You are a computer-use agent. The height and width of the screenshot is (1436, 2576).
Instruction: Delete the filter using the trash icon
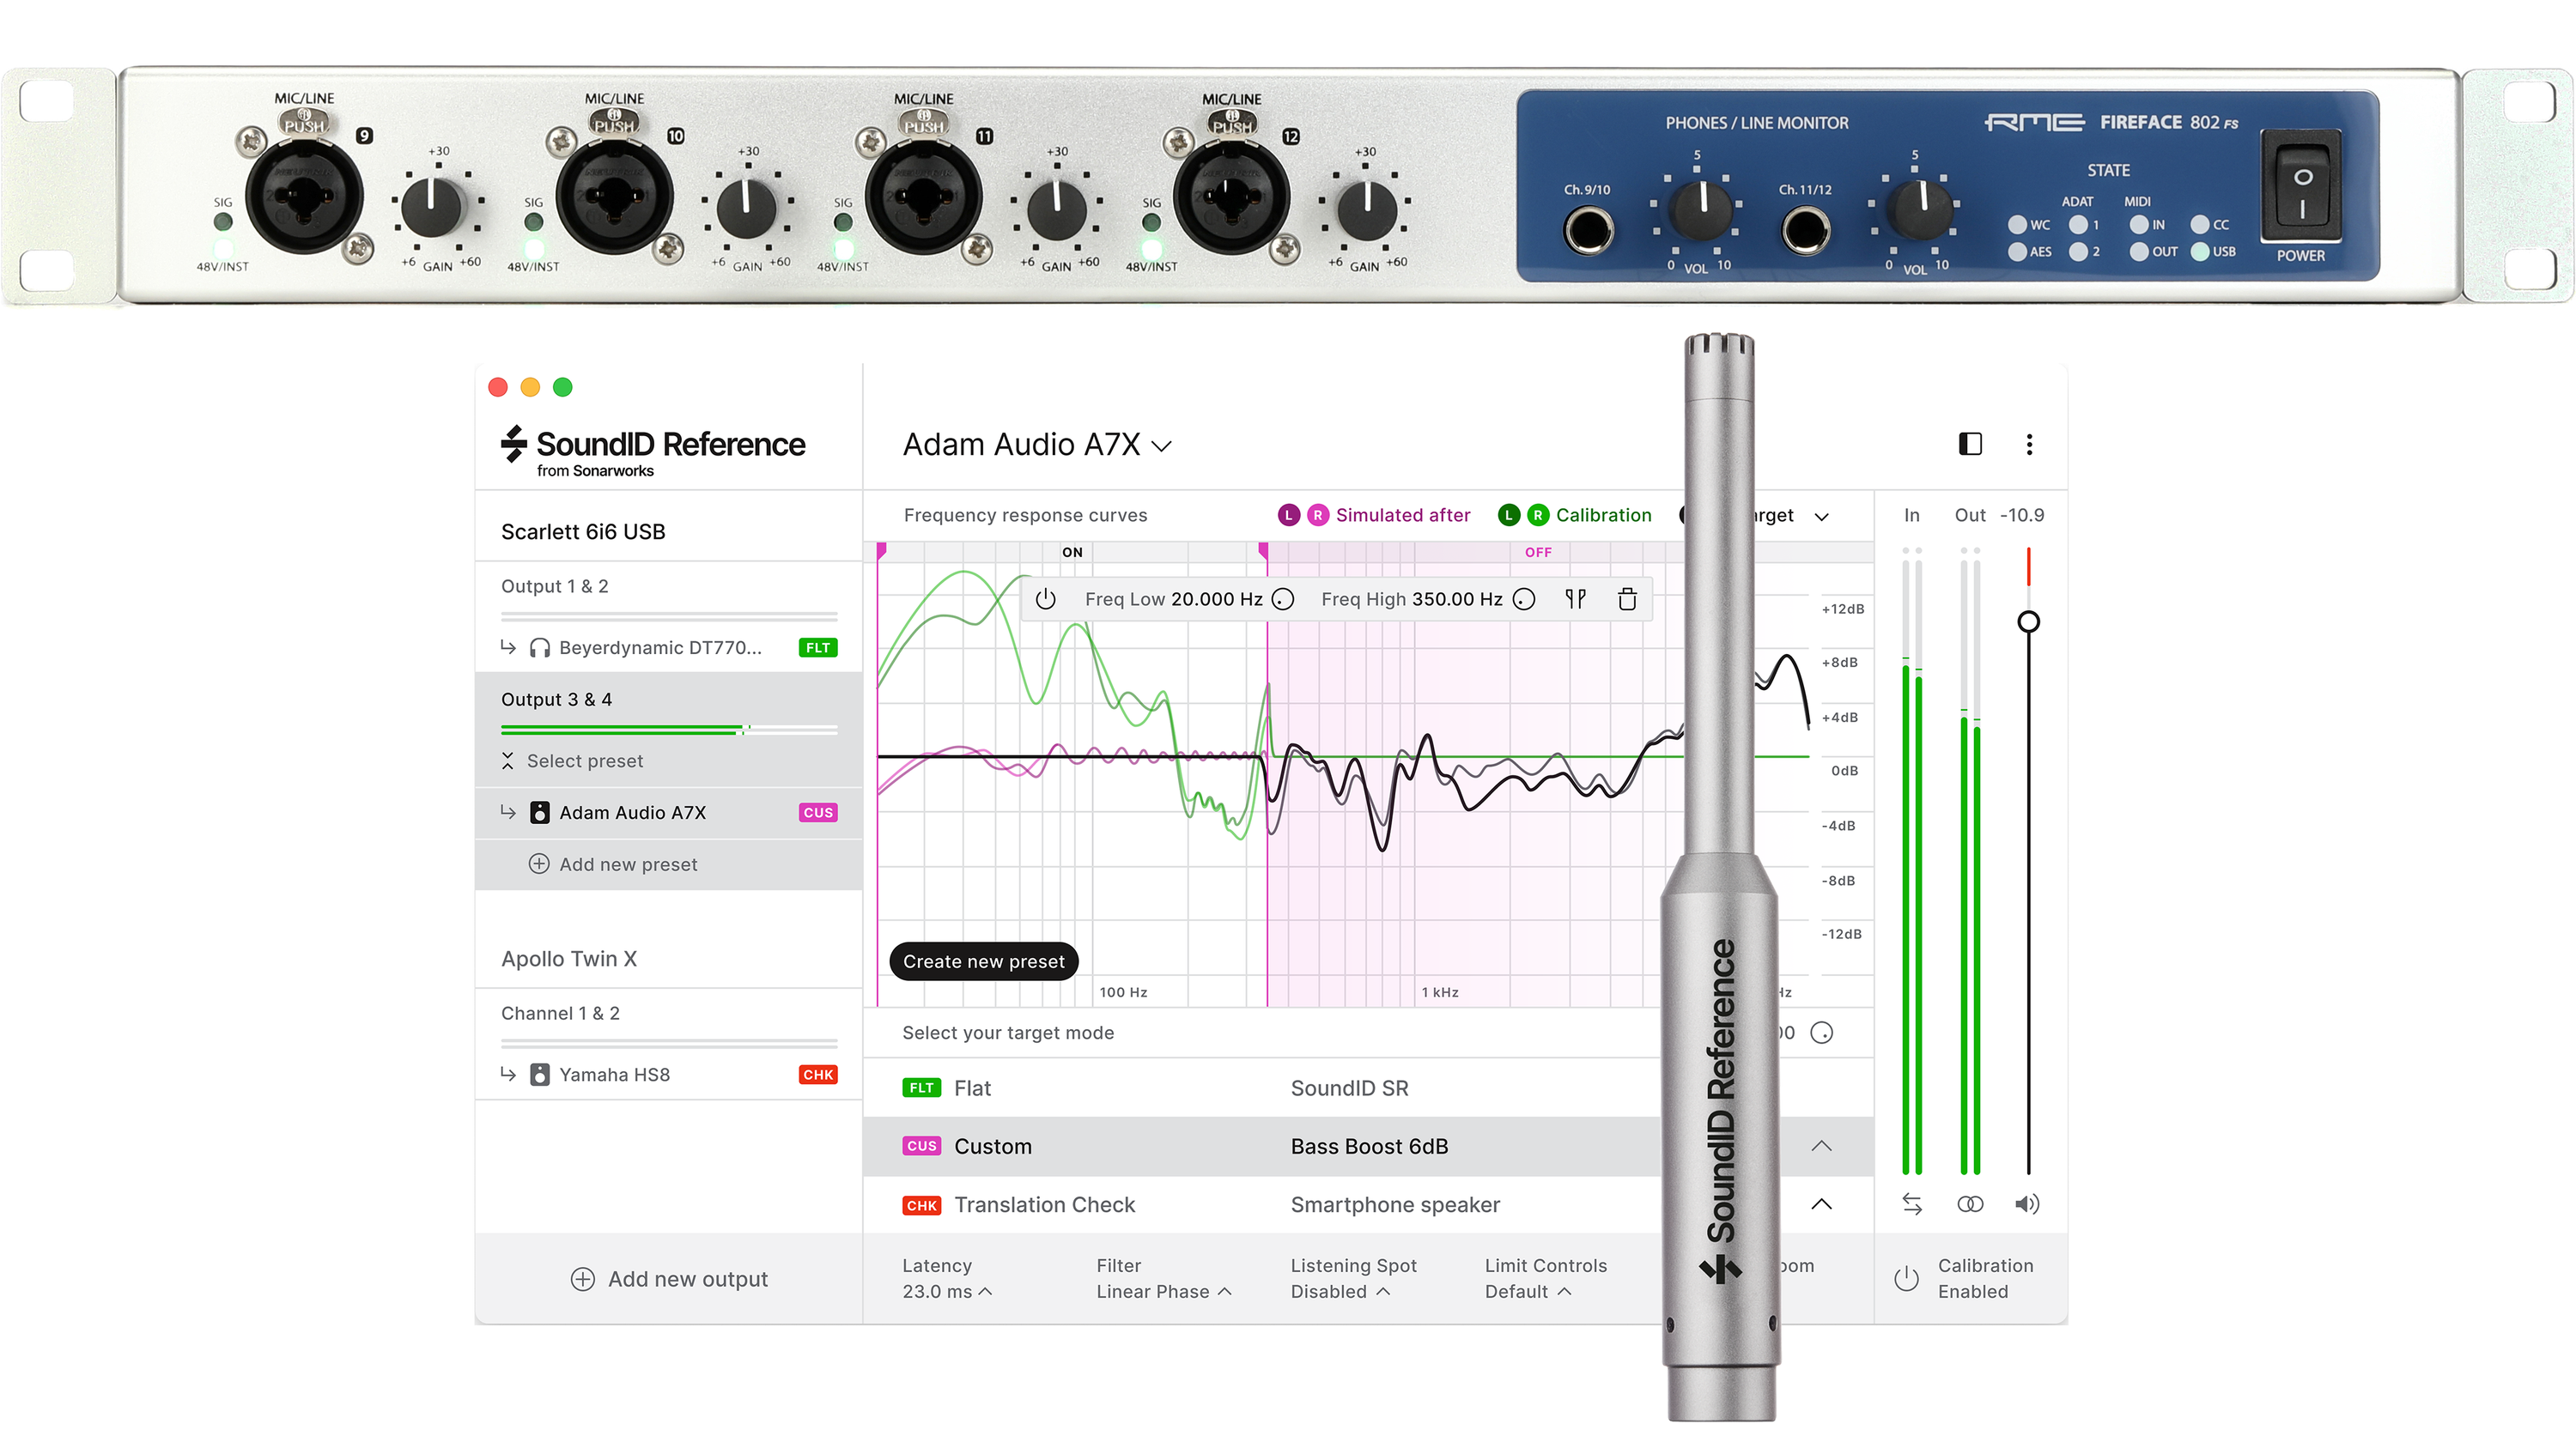point(1628,598)
